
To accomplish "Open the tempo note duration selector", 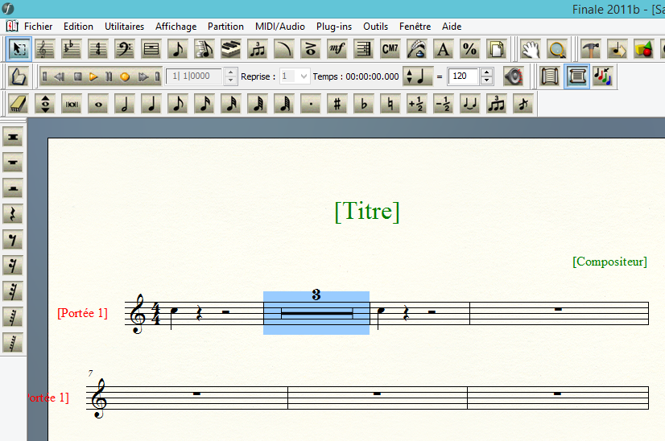I will [418, 76].
